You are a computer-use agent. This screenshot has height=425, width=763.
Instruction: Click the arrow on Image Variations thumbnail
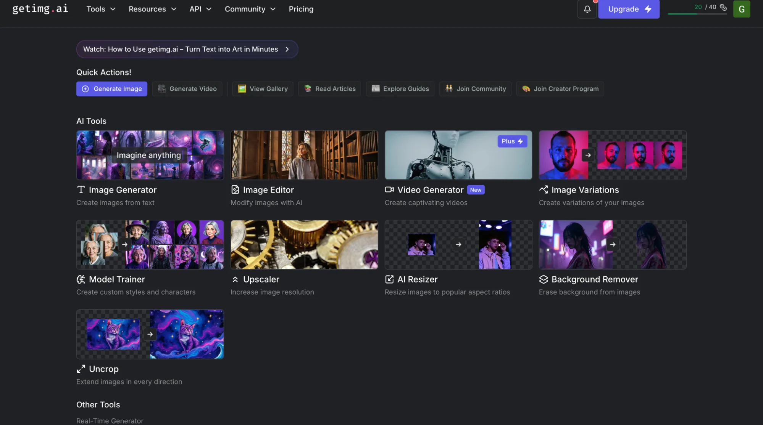pos(588,155)
